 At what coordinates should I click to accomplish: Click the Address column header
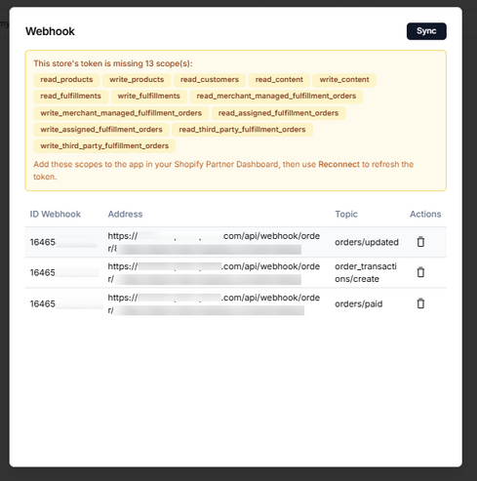tap(125, 214)
